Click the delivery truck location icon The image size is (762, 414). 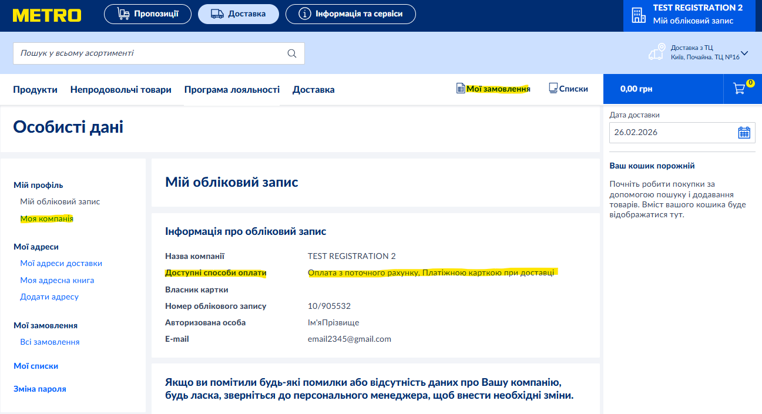click(x=657, y=52)
